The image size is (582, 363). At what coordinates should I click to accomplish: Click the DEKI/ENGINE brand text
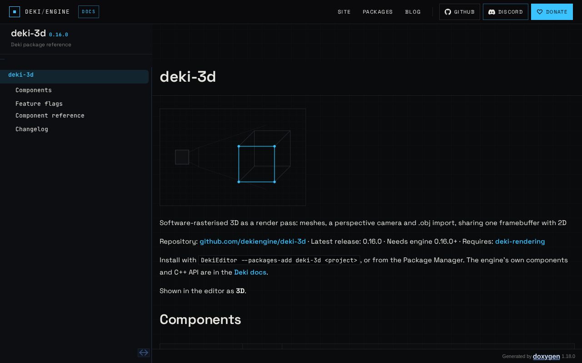[47, 12]
